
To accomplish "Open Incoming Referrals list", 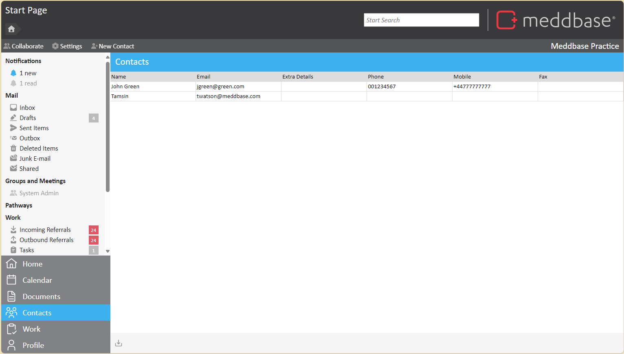I will 45,230.
